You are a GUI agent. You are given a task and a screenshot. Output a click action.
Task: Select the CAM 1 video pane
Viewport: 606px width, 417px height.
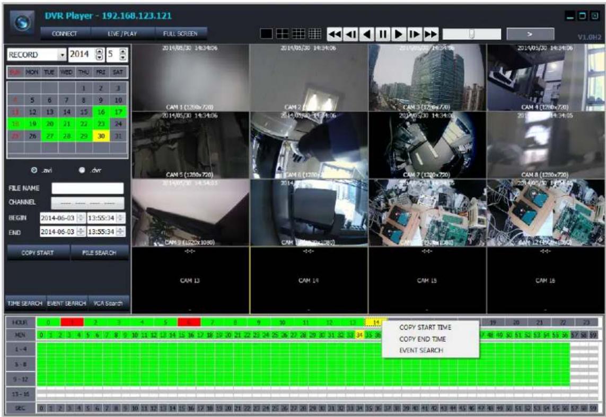190,77
